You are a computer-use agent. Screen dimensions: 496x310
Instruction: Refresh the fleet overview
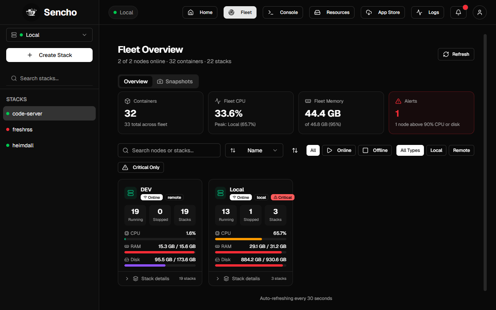click(456, 54)
